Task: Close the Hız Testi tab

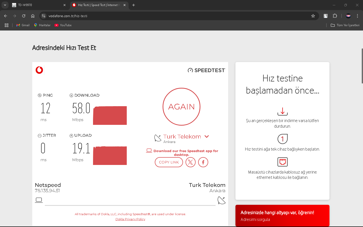Action: click(125, 5)
